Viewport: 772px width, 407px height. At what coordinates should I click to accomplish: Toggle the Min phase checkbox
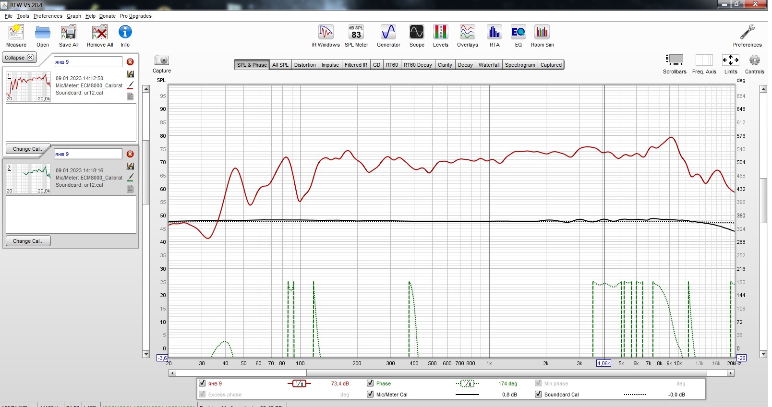[x=538, y=383]
